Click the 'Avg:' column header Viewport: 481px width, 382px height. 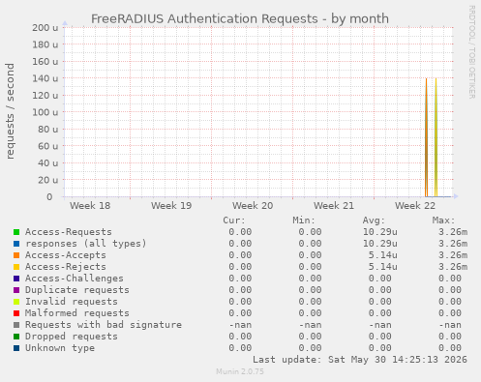coord(374,220)
